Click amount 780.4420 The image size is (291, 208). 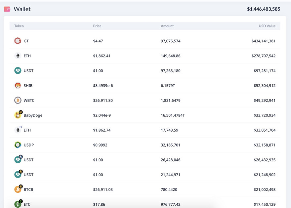click(x=169, y=189)
